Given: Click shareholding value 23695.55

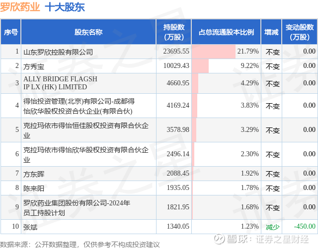Looking at the screenshot, I should point(176,51).
